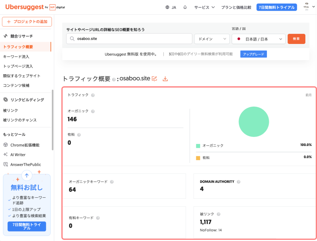Click the Domain Authority value 4
Screen dimensions: 317x241
(x=202, y=189)
